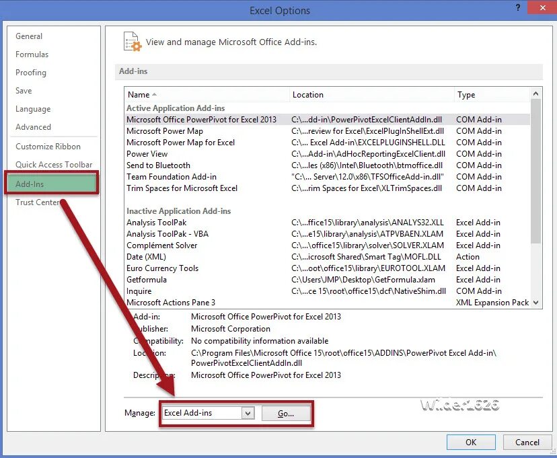557x458 pixels.
Task: Click the Action type cell
Action: coord(468,257)
